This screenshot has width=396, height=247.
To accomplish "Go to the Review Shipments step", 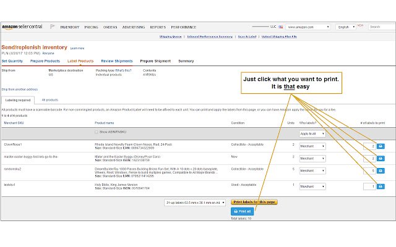I will pos(117,61).
